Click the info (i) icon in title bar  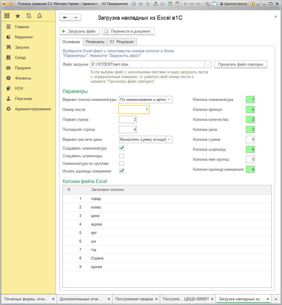(x=253, y=4)
